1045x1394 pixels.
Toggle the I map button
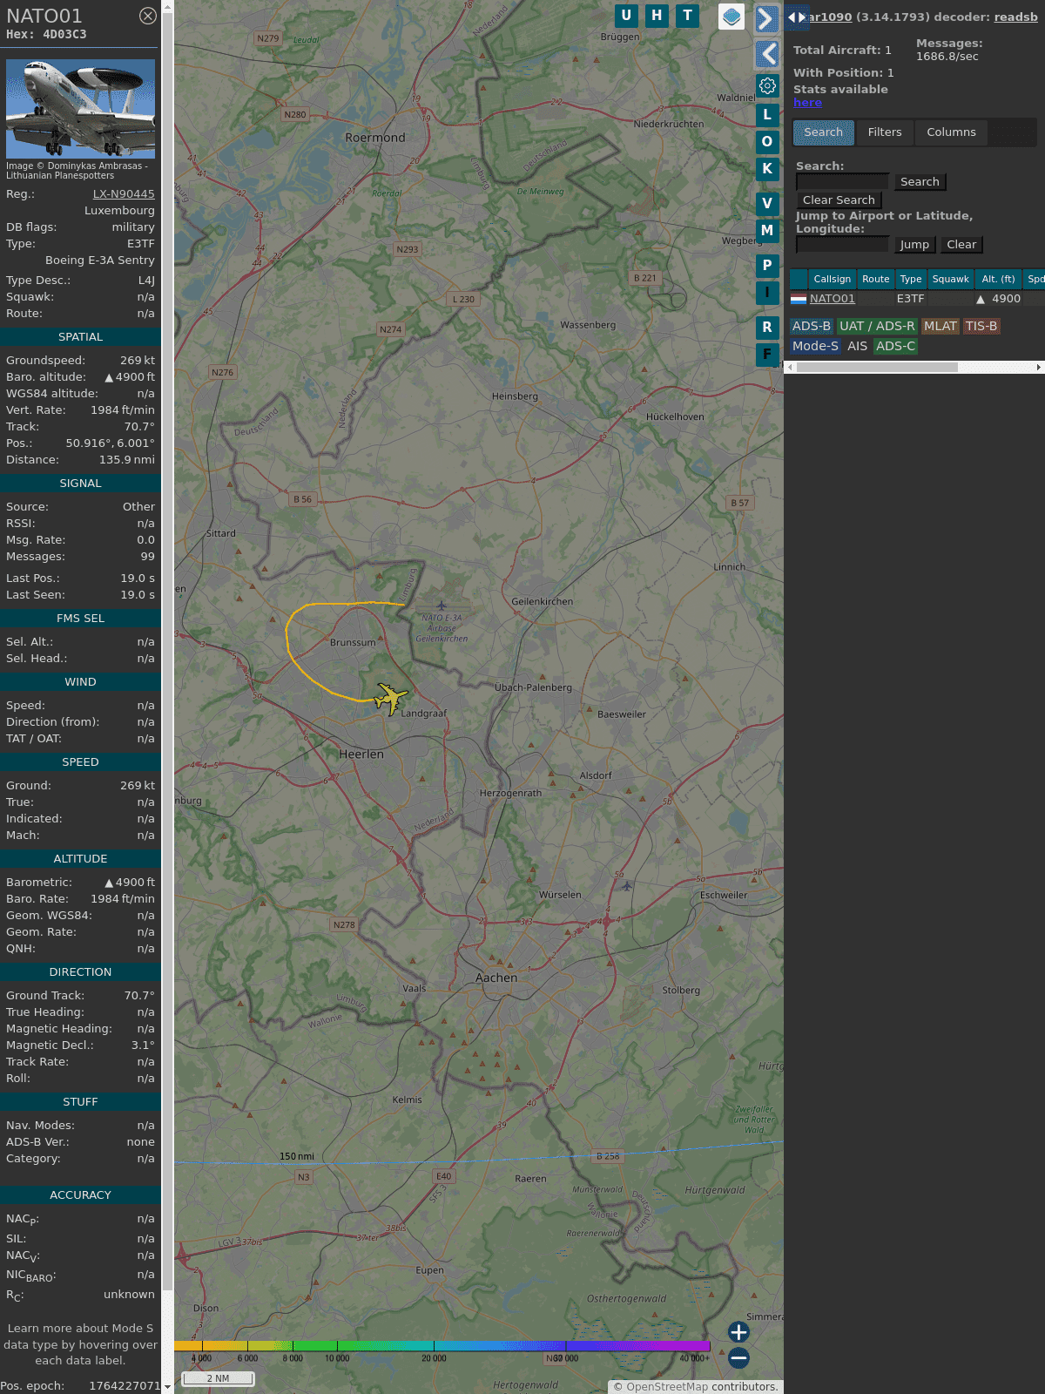(x=767, y=292)
